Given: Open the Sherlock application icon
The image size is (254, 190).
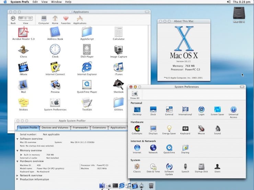Looking at the screenshot, I should [118, 85].
